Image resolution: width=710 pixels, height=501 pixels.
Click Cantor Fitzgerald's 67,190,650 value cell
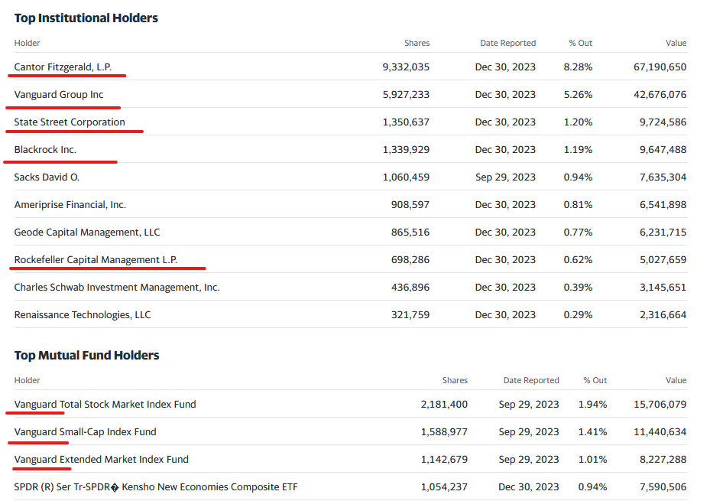coord(660,67)
